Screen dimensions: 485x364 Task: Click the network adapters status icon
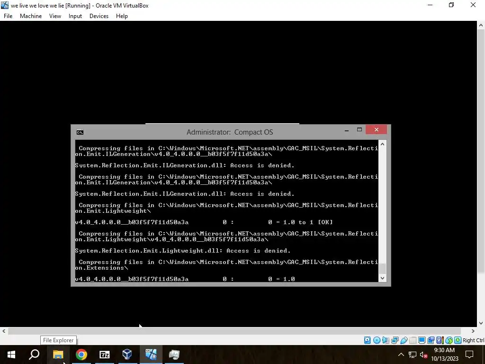(395, 340)
